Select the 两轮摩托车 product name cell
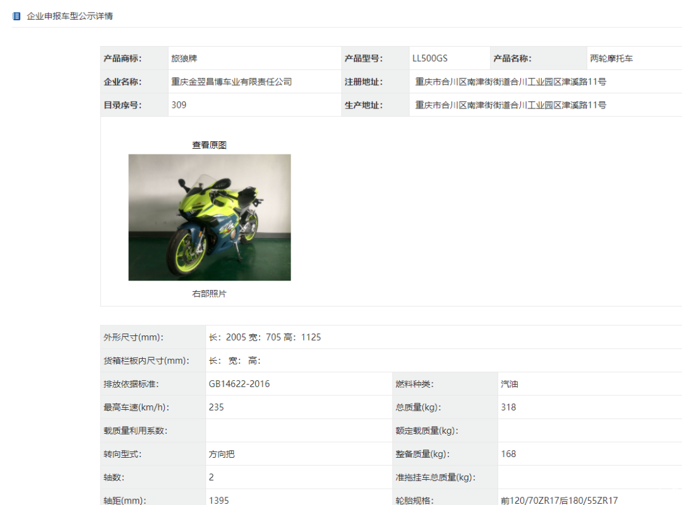682x505 pixels. (x=611, y=59)
